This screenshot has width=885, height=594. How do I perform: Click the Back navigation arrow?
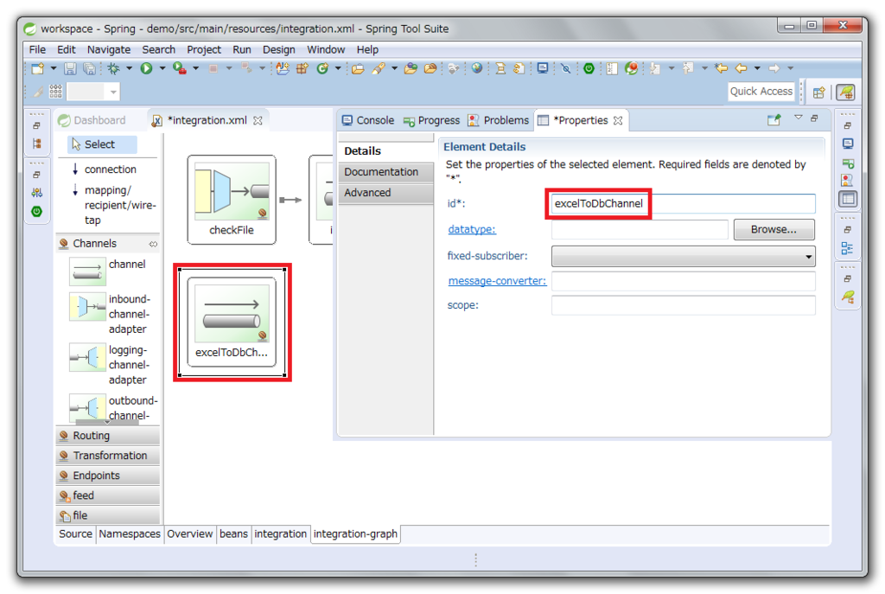click(x=741, y=68)
